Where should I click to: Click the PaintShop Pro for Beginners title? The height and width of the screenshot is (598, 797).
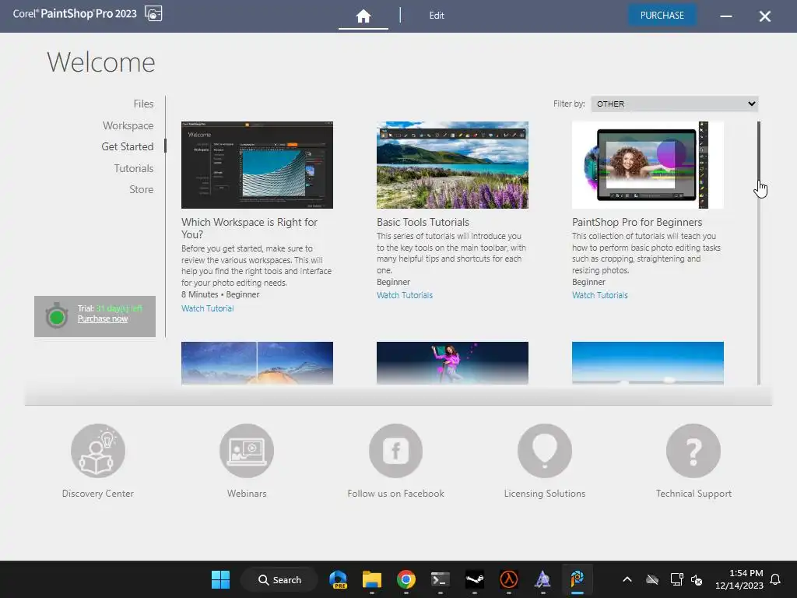pyautogui.click(x=637, y=222)
